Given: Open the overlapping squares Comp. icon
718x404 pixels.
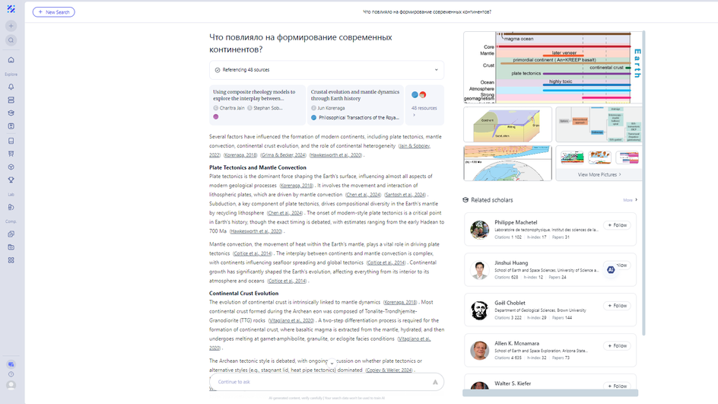Looking at the screenshot, I should (11, 234).
